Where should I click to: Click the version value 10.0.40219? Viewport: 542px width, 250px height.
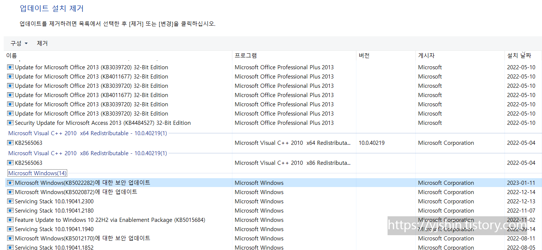(372, 143)
